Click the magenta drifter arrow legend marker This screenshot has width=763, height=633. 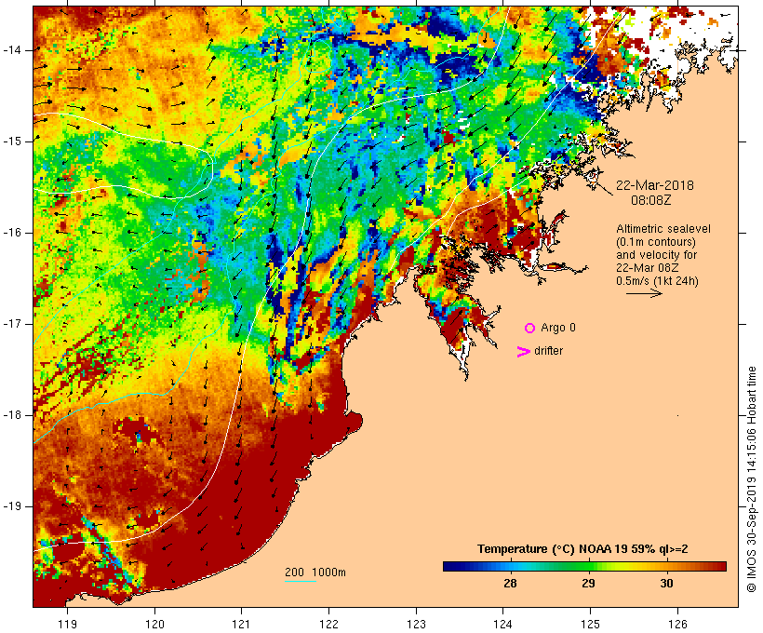pyautogui.click(x=524, y=352)
